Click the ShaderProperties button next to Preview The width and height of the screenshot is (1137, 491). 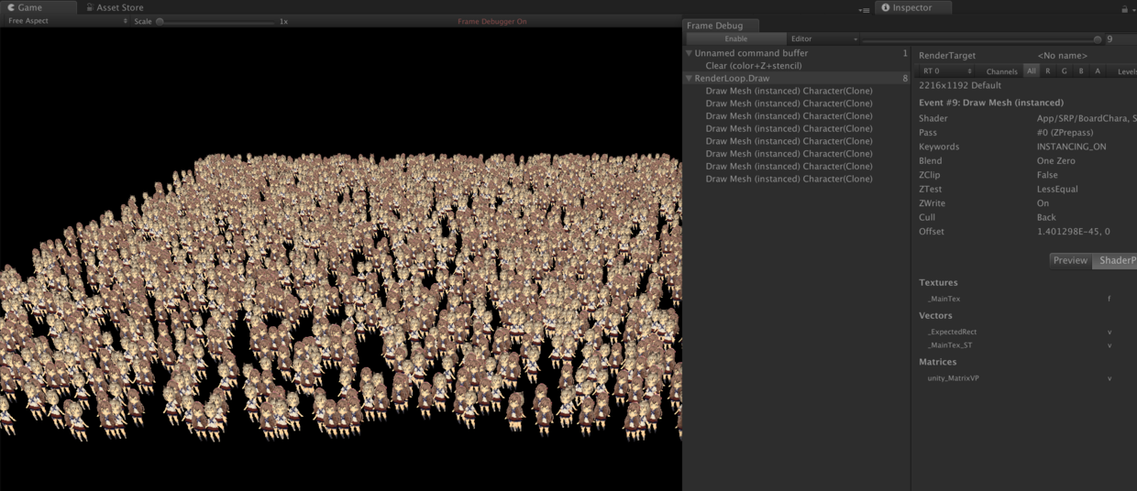1115,260
